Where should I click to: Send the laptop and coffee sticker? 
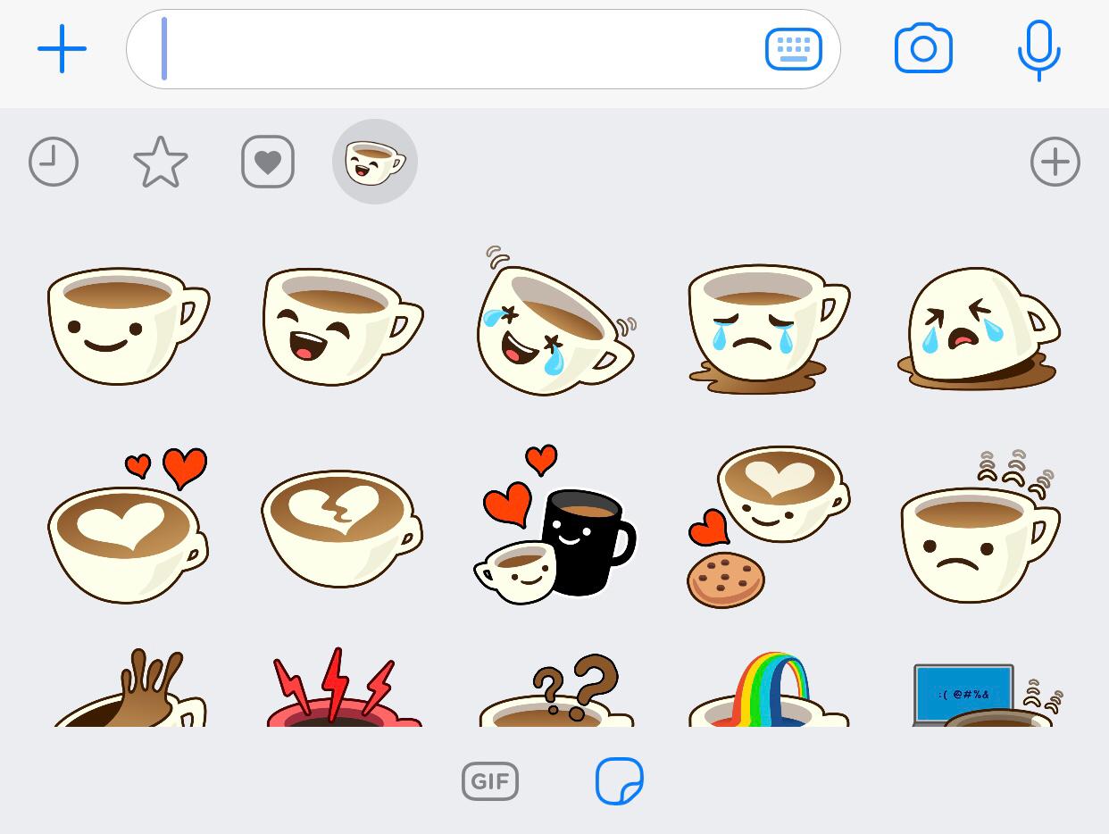tap(987, 694)
